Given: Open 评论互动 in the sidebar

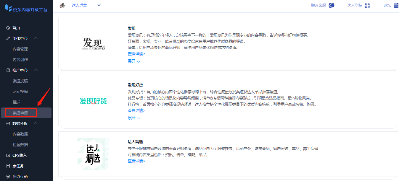Looking at the screenshot, I should (20, 177).
